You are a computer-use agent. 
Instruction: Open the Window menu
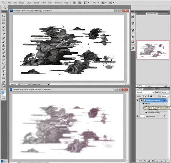[58, 3]
